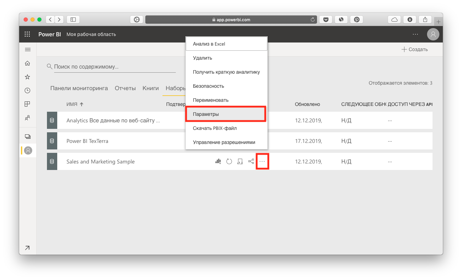Open Shared with me icon
The image size is (462, 280).
pos(28,118)
